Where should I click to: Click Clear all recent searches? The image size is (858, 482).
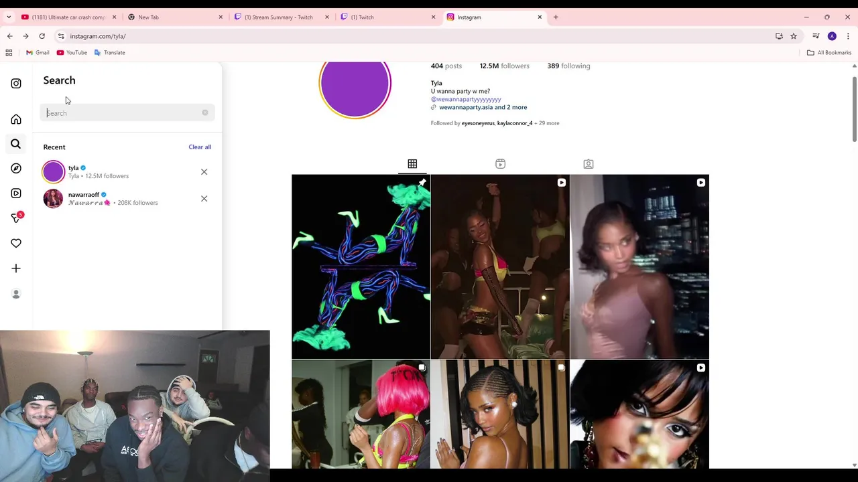[x=200, y=147]
